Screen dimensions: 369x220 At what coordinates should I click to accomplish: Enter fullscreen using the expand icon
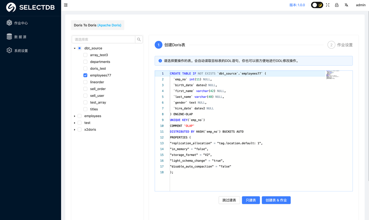click(x=328, y=5)
